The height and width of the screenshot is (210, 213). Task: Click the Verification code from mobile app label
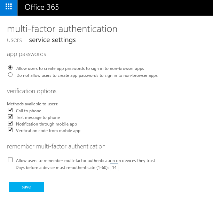(x=48, y=131)
